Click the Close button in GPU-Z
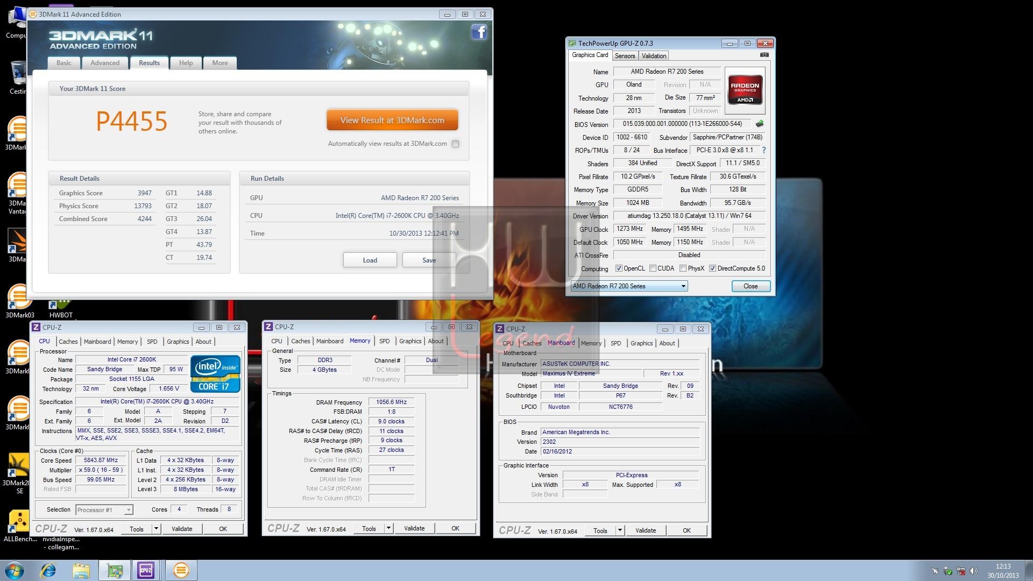 (751, 286)
